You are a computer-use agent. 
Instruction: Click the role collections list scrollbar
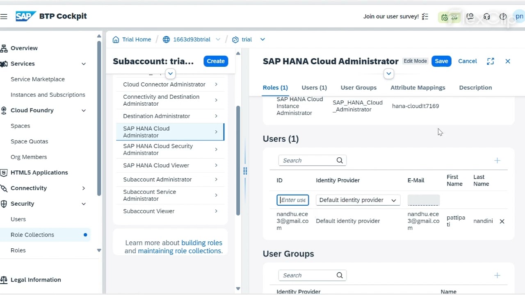click(238, 161)
